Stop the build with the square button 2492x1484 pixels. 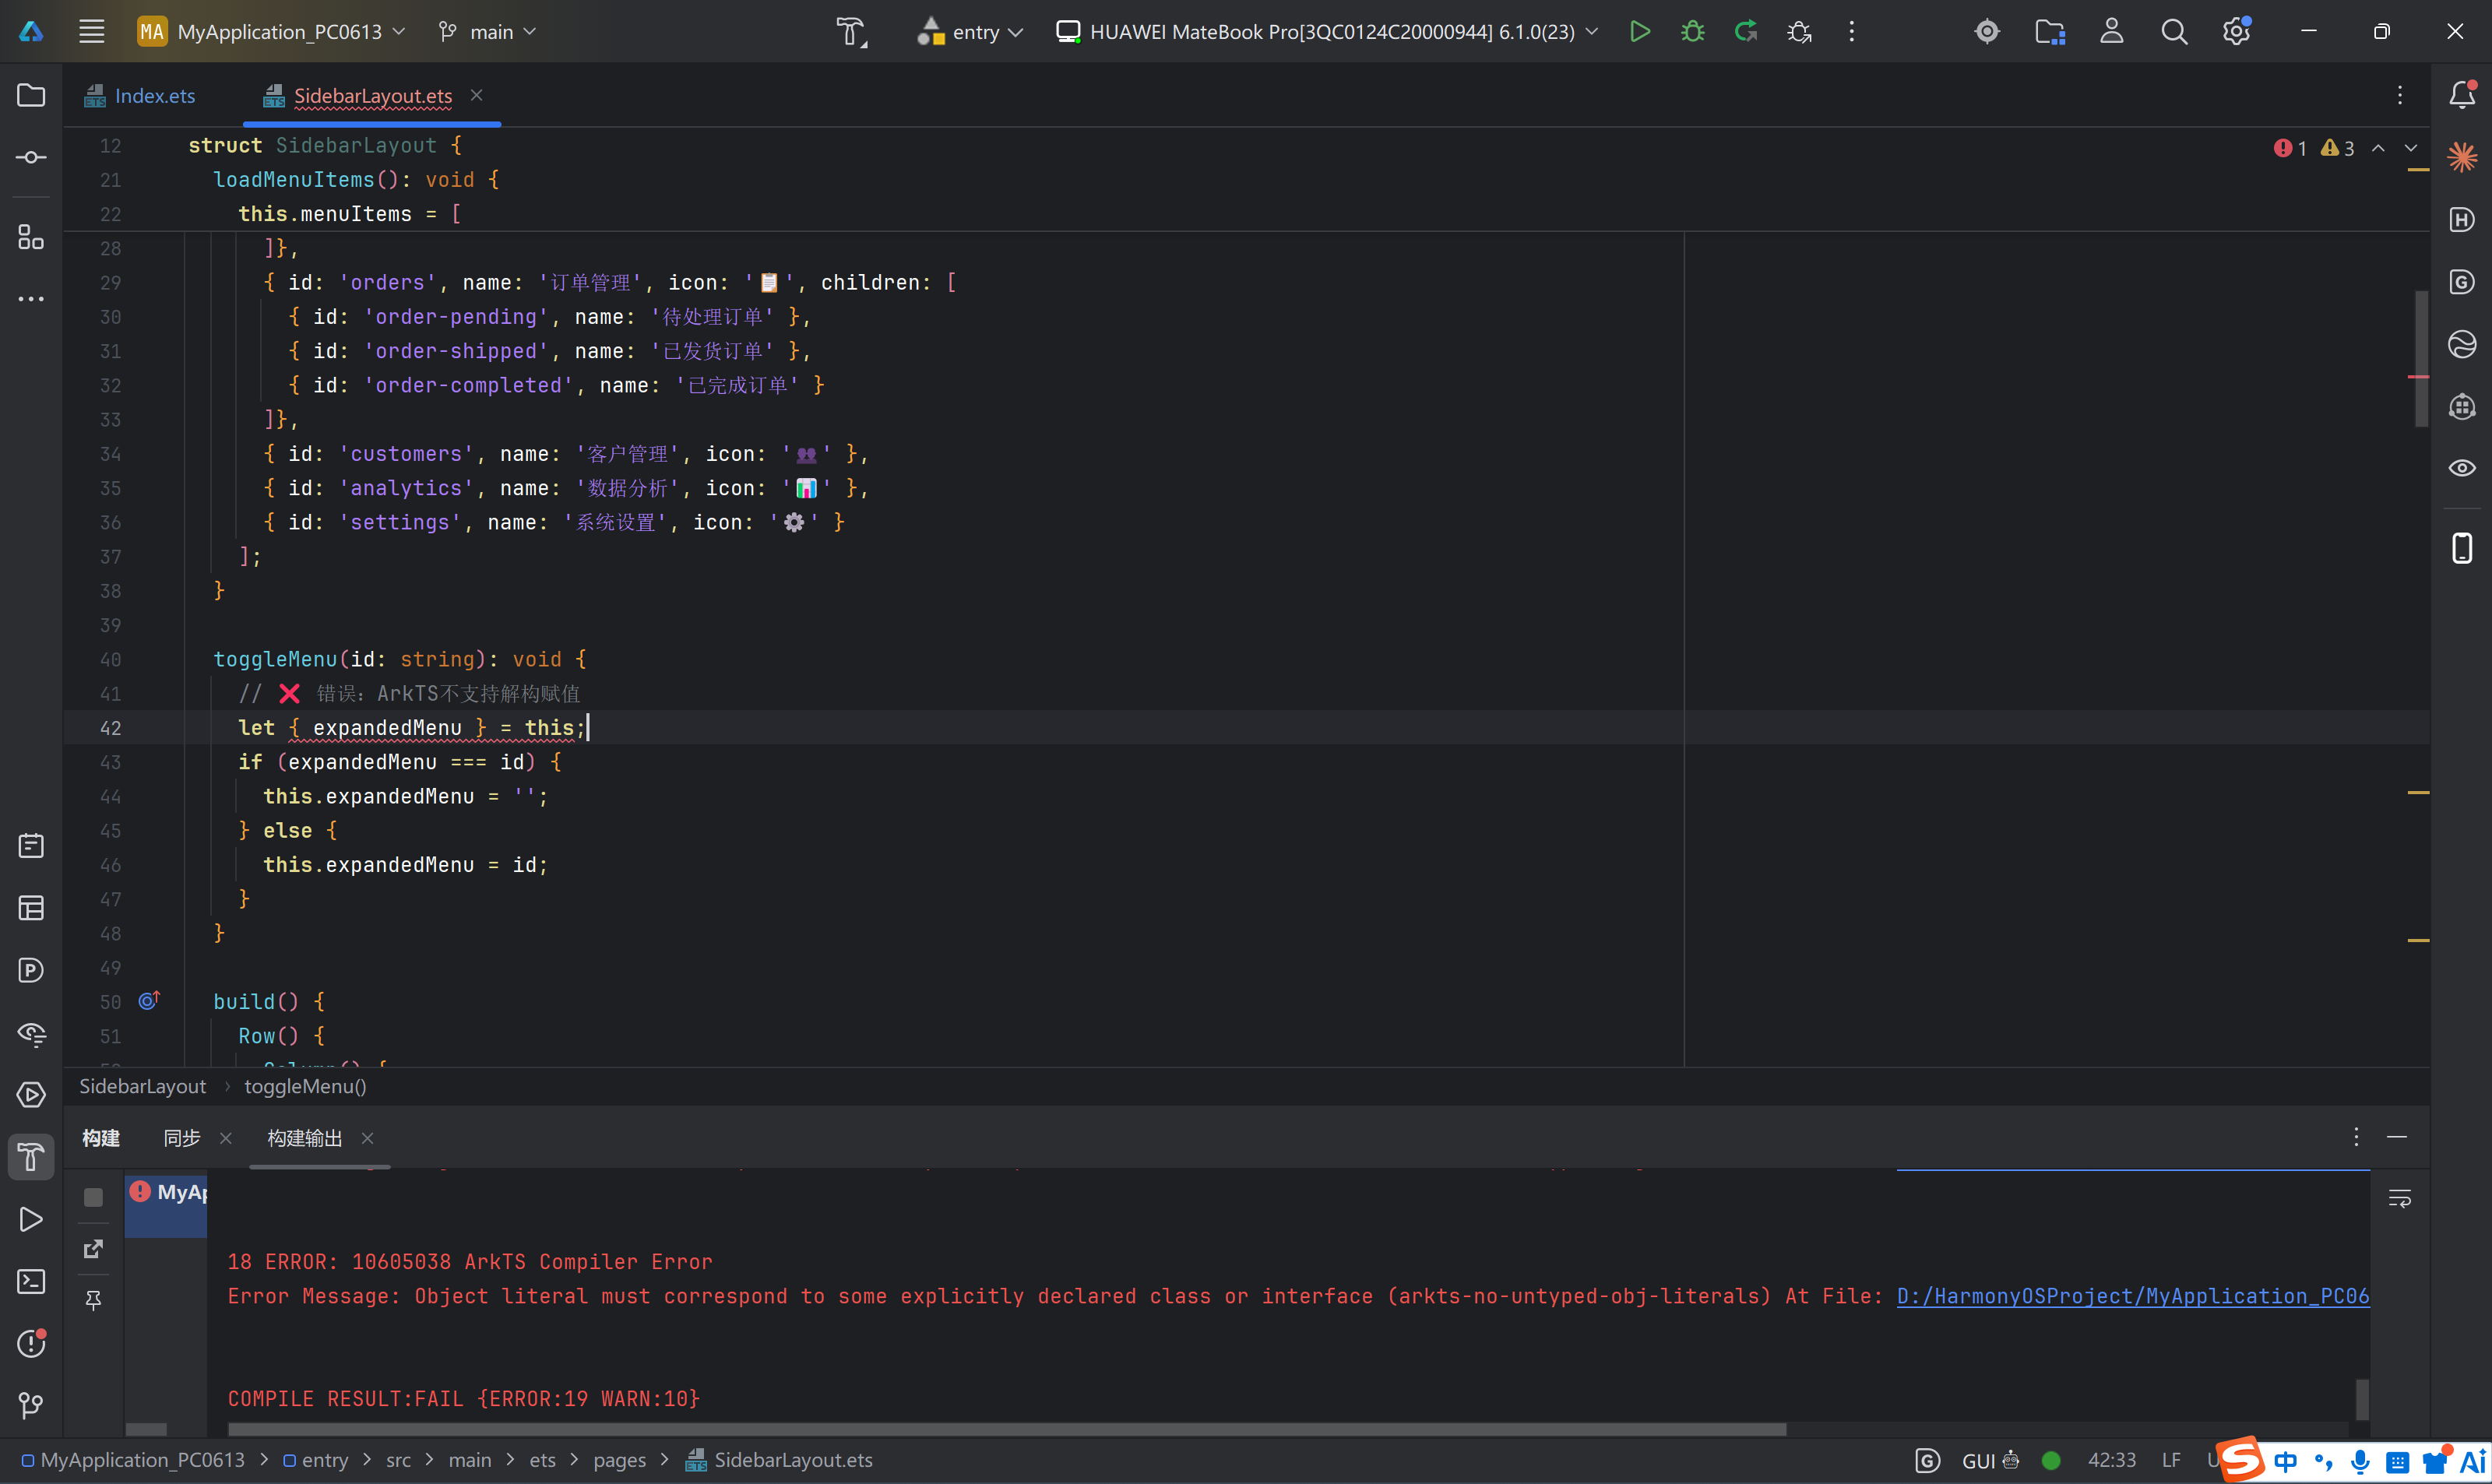click(x=93, y=1197)
